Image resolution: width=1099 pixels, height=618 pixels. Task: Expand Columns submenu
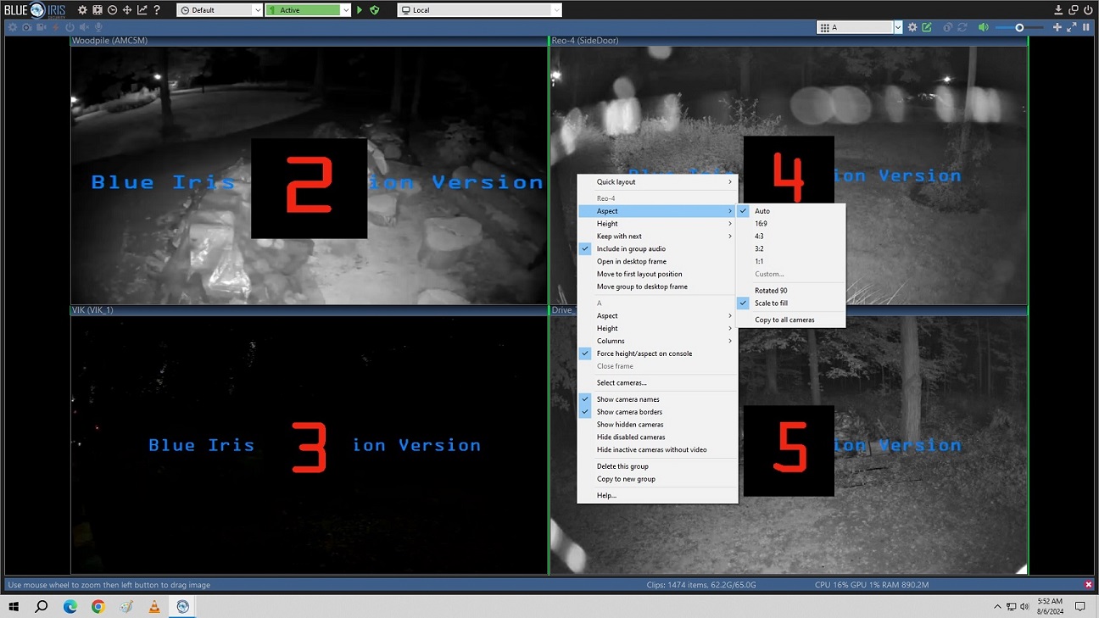657,341
